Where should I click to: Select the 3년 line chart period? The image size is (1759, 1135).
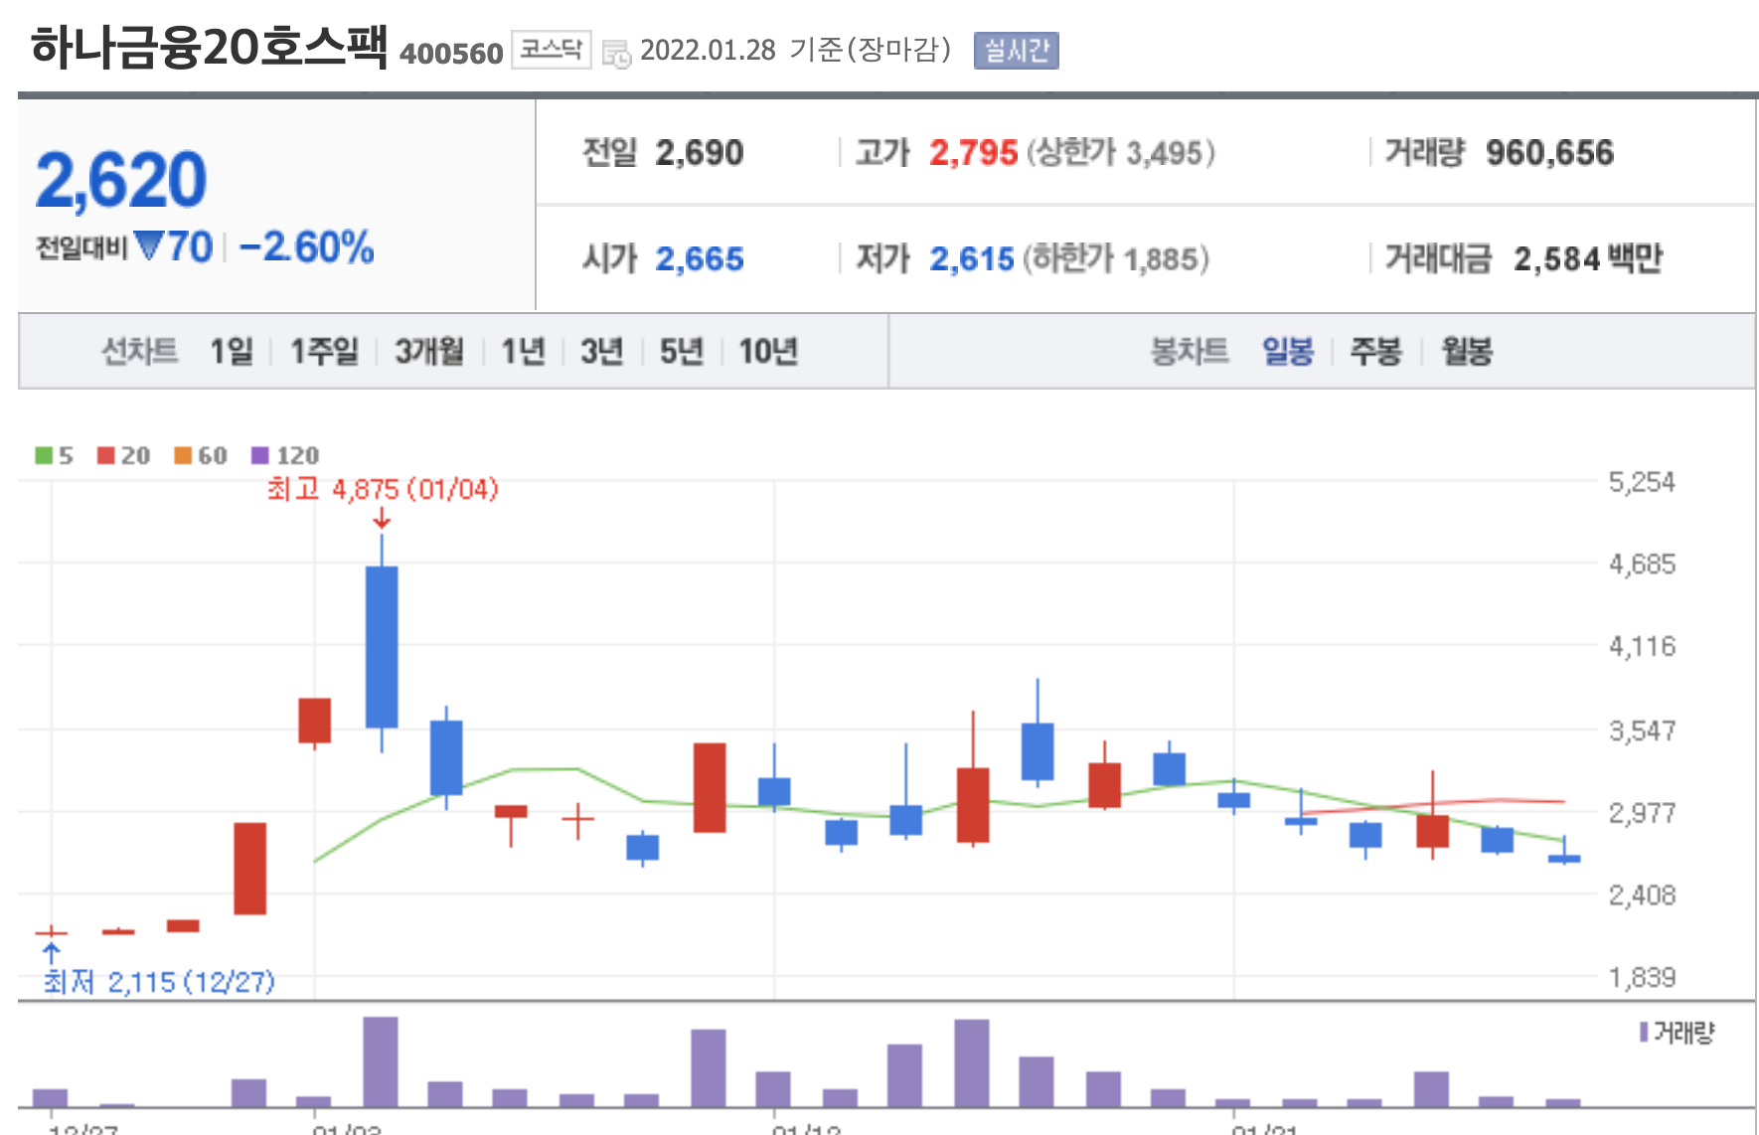pyautogui.click(x=602, y=351)
